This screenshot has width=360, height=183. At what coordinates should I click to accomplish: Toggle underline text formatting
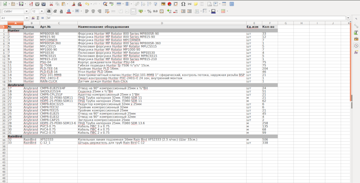61,11
